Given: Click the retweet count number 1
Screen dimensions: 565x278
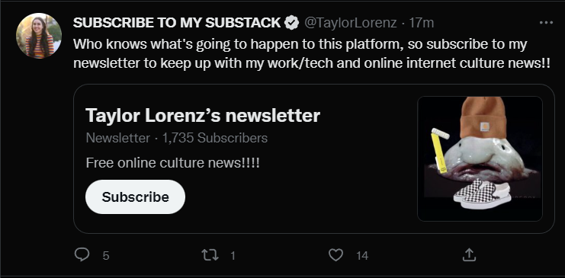Looking at the screenshot, I should [233, 256].
